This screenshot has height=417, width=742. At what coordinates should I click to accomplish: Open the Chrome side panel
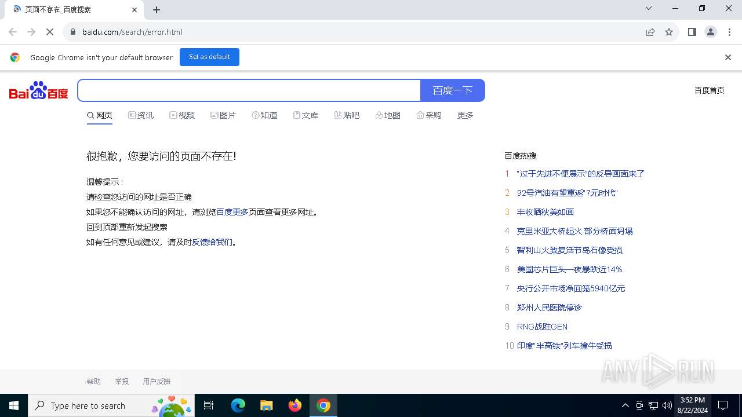(x=692, y=32)
